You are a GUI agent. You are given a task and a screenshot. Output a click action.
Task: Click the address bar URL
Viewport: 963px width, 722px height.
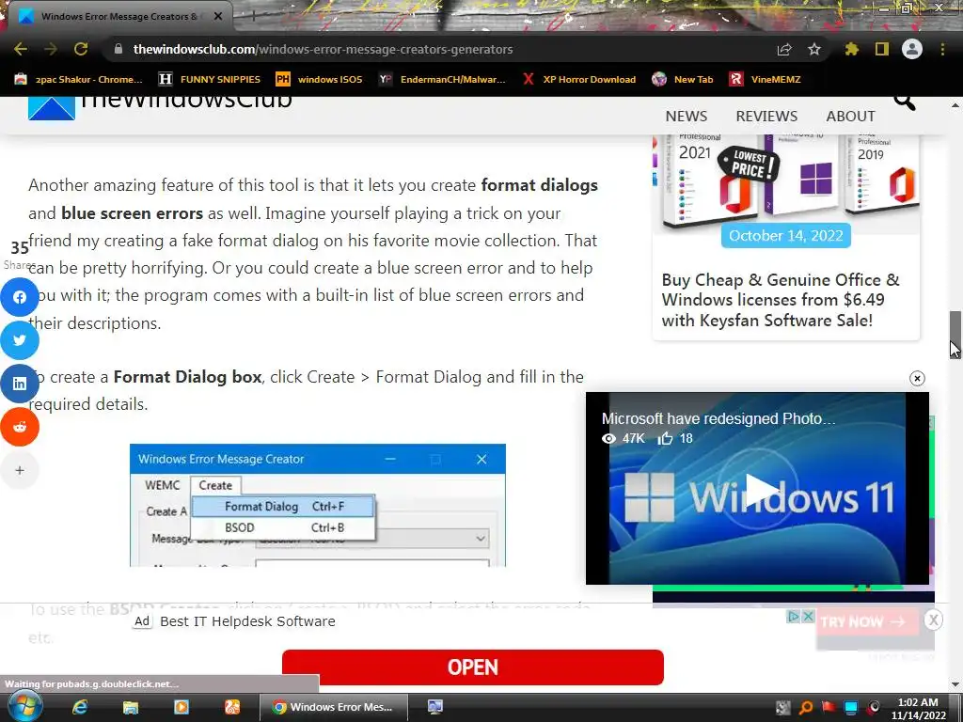(x=324, y=49)
